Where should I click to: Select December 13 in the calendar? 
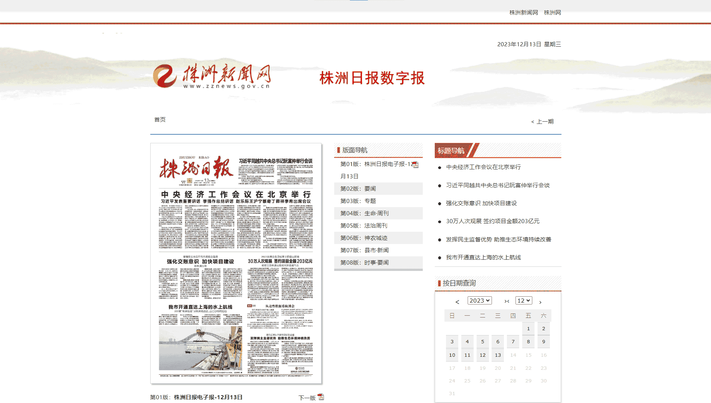coord(498,355)
